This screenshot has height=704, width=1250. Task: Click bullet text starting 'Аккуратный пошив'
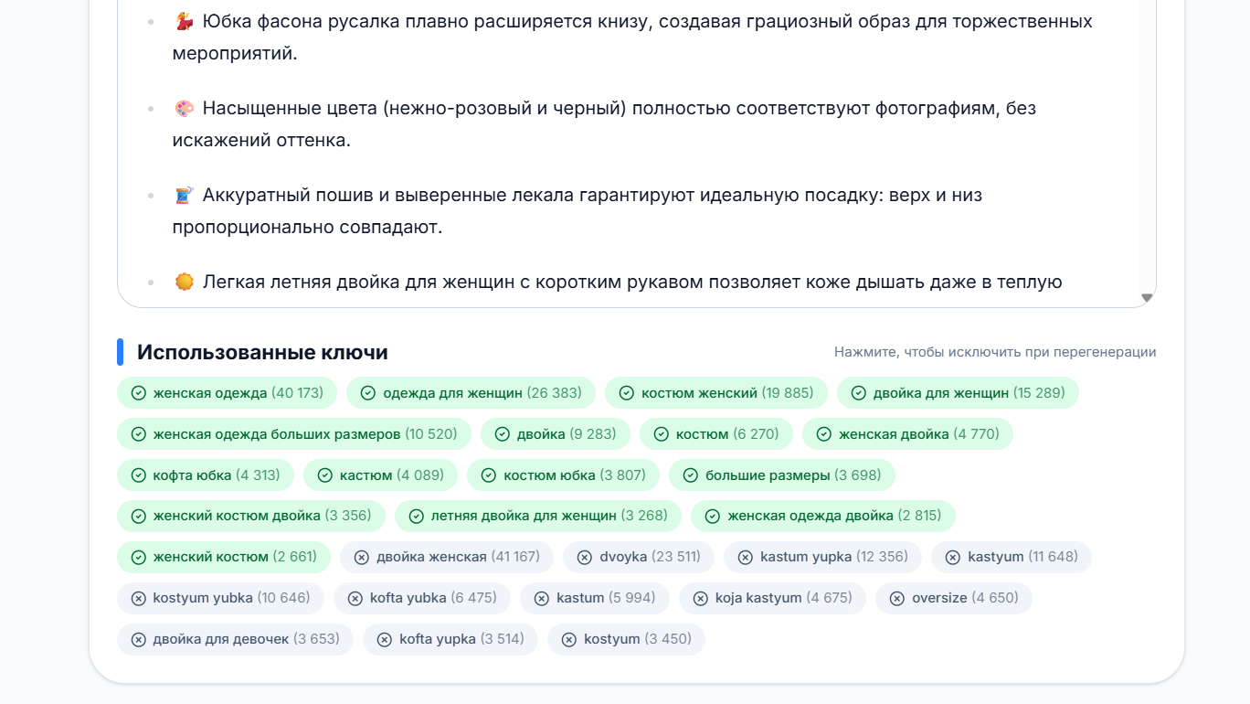(577, 211)
